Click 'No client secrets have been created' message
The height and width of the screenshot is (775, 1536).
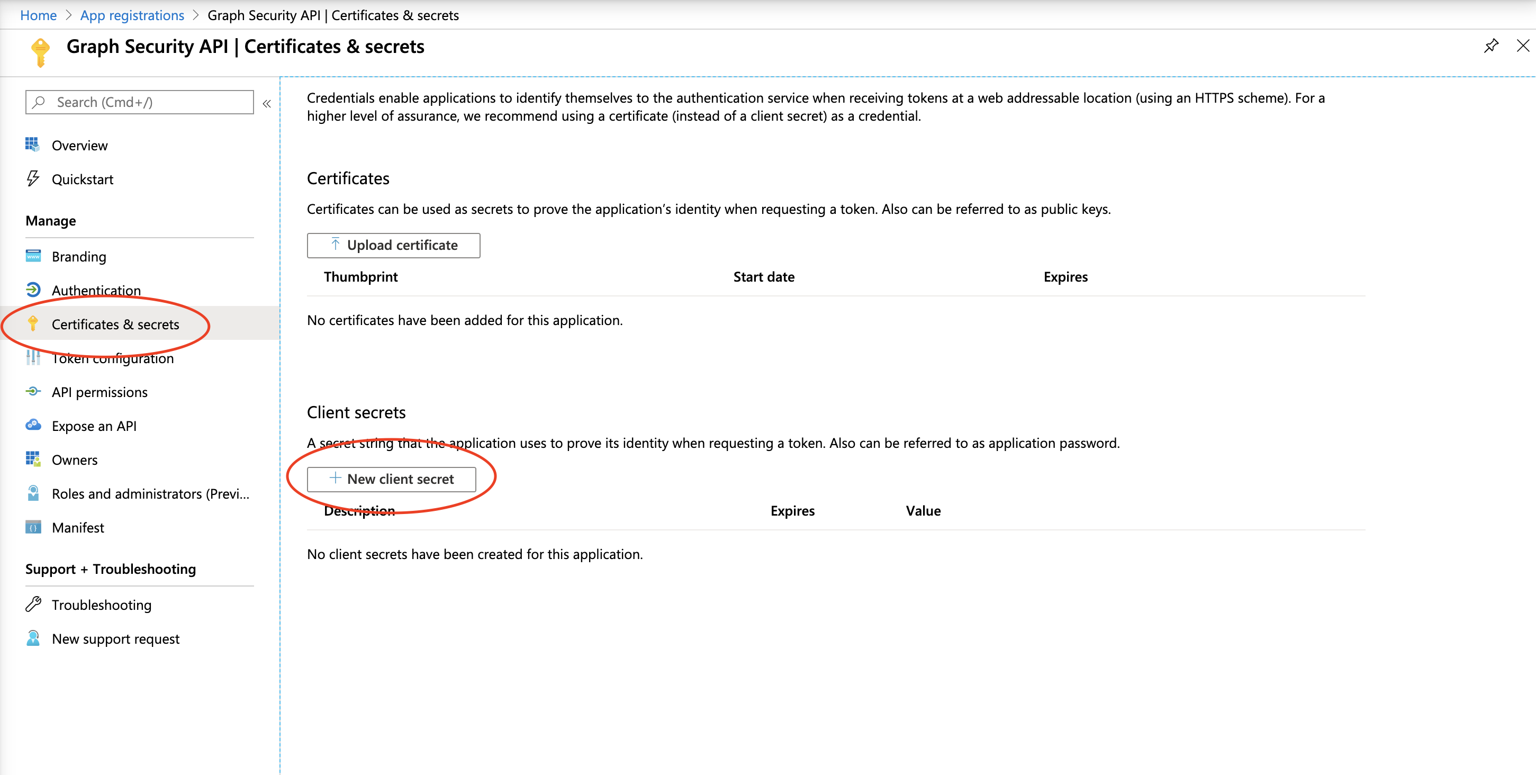click(x=475, y=554)
